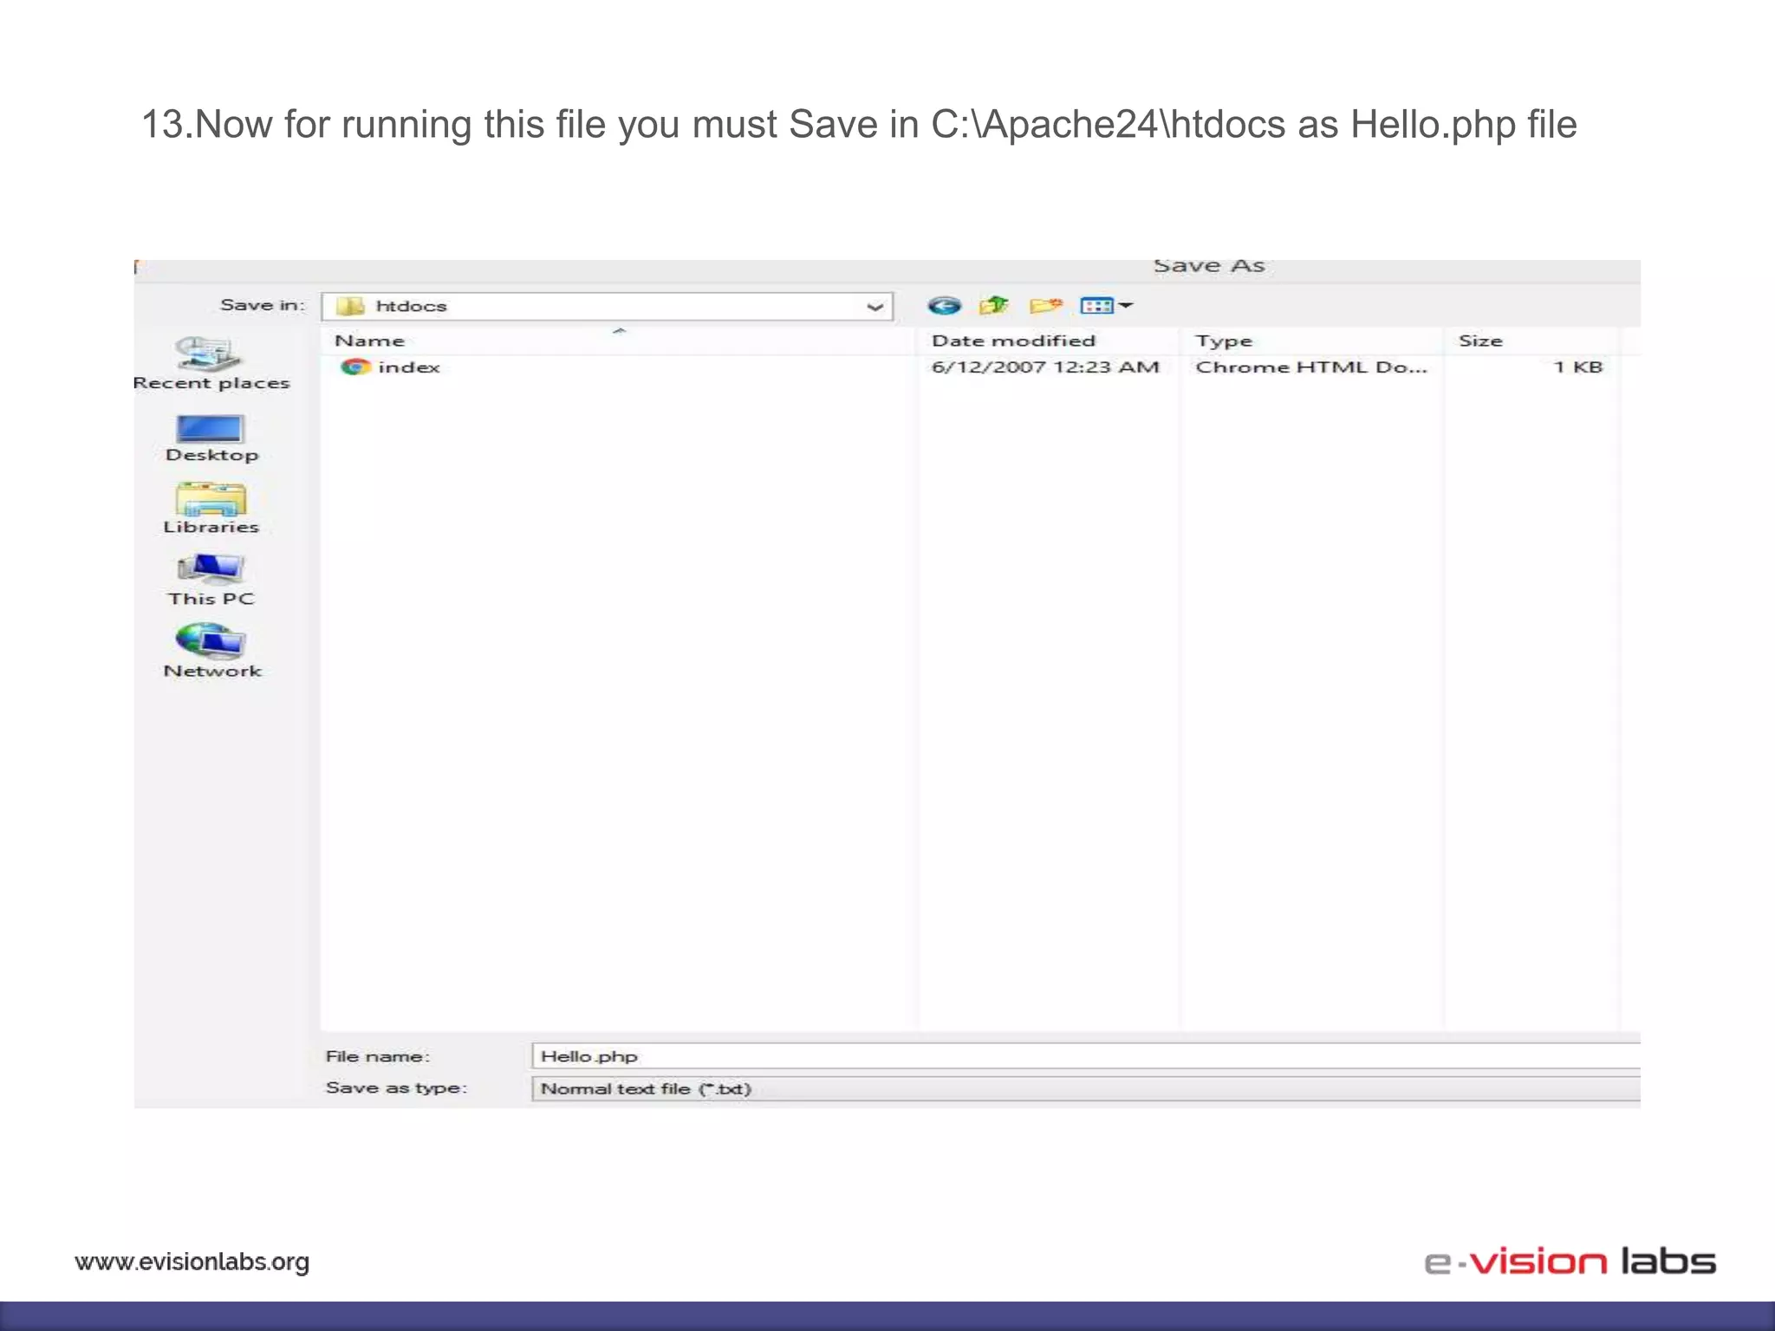Click the 6/12/2007 12:23 AM date cell
The image size is (1775, 1331).
coord(1045,367)
